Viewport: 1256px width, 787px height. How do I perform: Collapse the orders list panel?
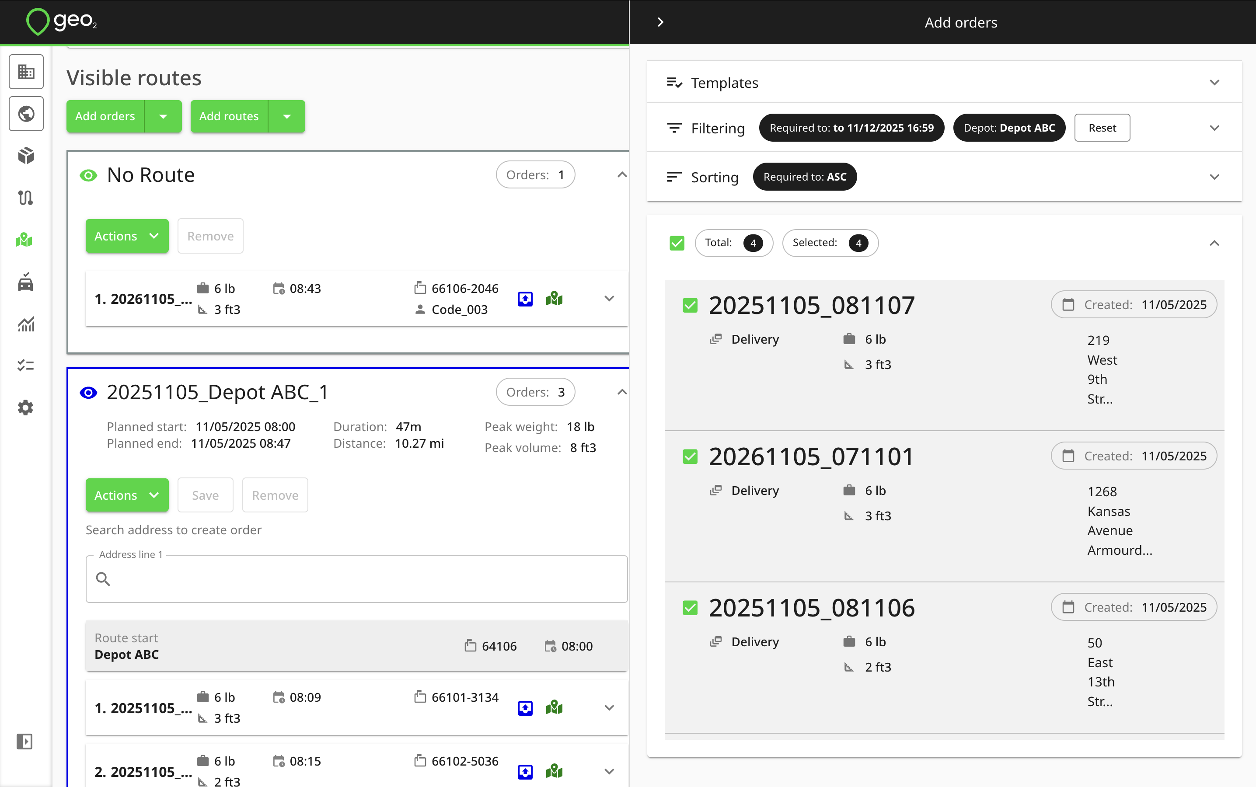(x=1214, y=243)
